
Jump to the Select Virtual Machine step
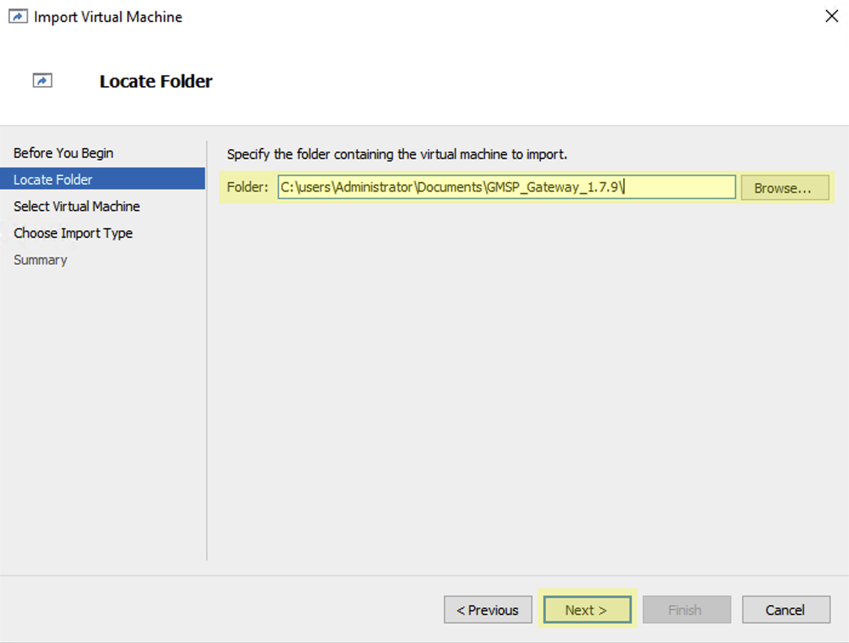(77, 206)
